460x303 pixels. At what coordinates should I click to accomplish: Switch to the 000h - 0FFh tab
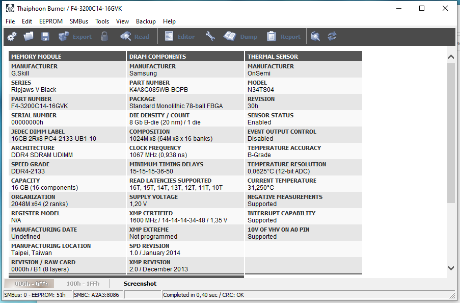(30, 284)
